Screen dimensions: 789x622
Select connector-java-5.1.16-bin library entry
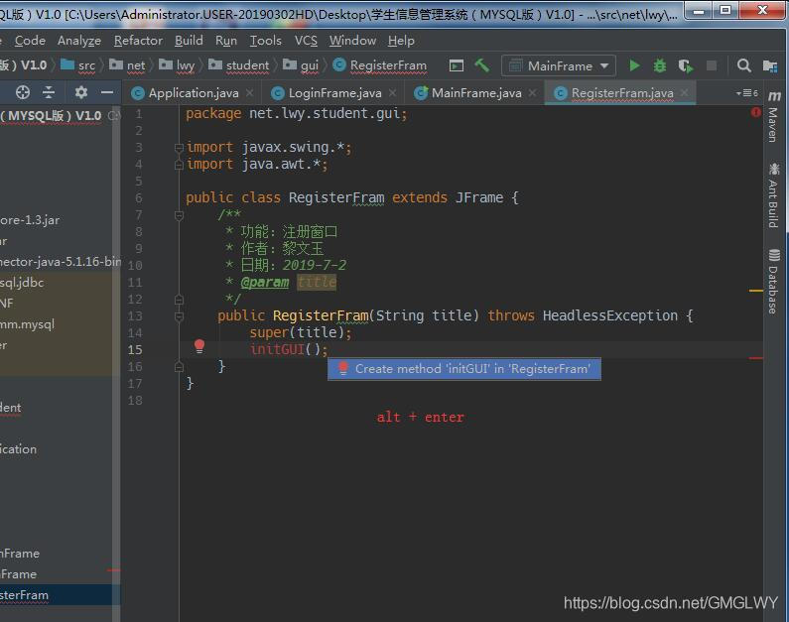pyautogui.click(x=60, y=262)
